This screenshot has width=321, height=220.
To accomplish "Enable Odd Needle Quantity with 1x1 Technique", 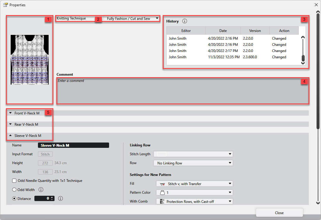I will [x=14, y=181].
